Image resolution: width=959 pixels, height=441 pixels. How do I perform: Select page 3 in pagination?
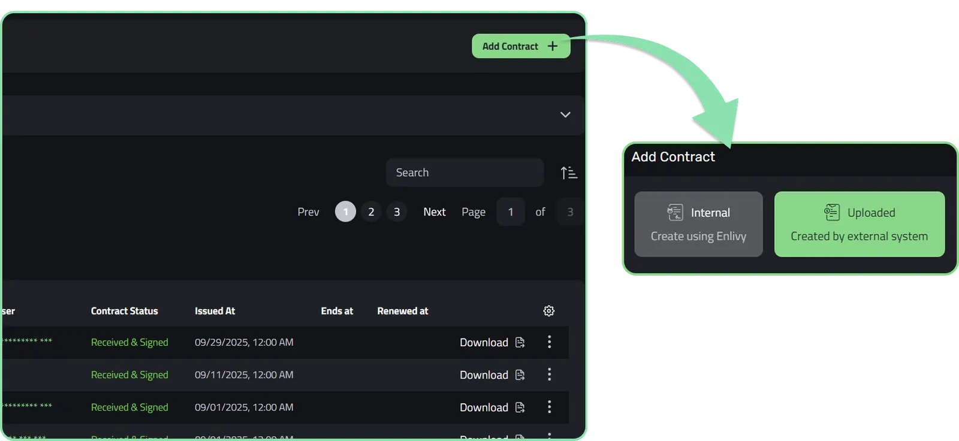397,212
